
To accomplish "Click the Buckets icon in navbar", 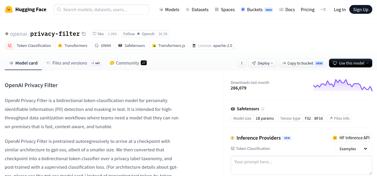I will [x=243, y=9].
